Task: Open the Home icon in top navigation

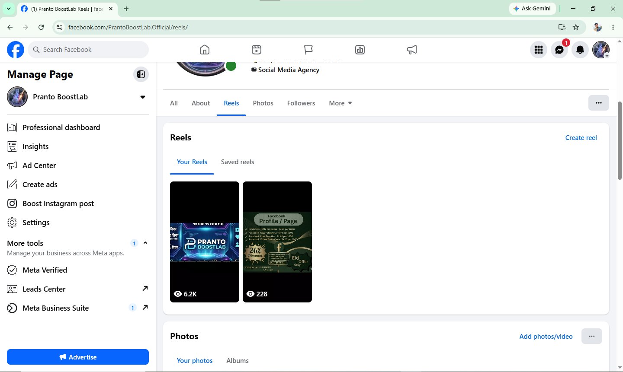Action: (205, 50)
